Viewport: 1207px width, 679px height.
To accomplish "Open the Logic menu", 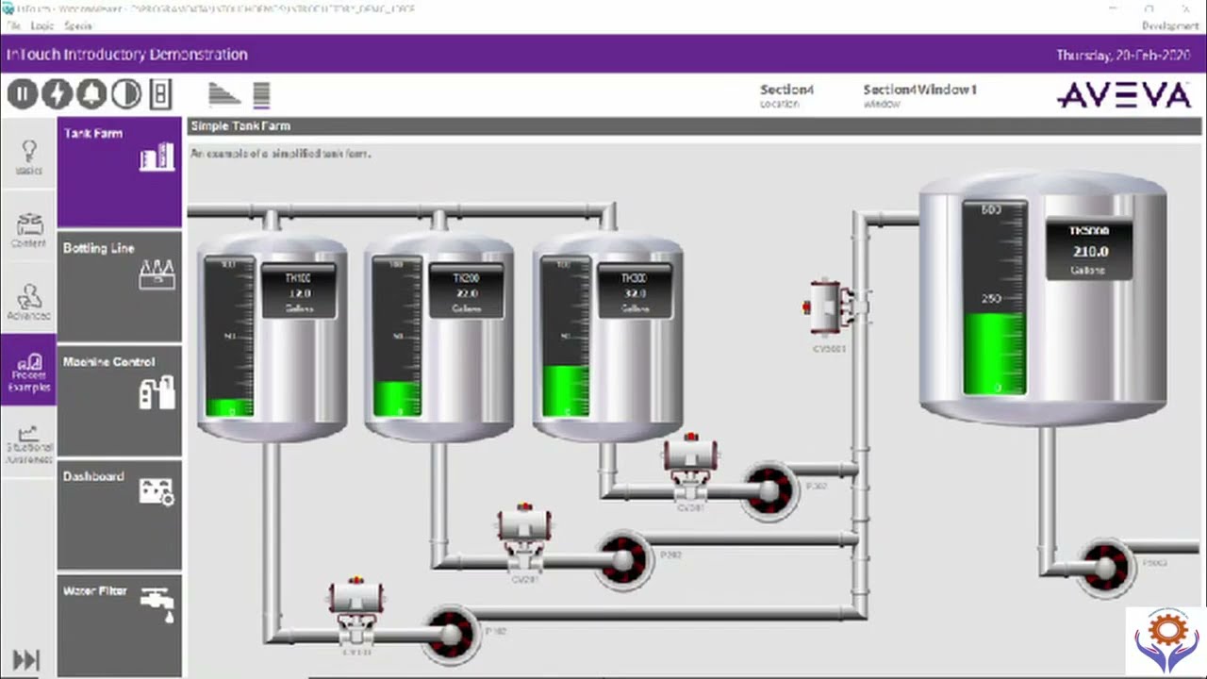I will (42, 25).
